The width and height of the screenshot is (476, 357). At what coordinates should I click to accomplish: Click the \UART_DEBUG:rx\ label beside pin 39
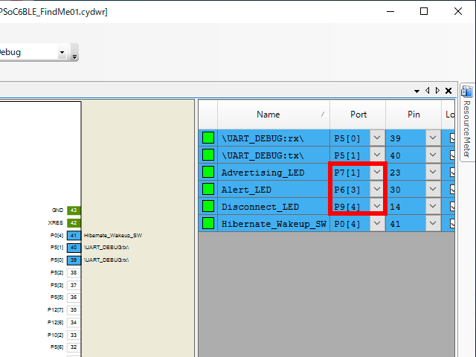106,260
